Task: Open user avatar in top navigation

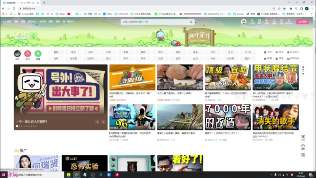Action: point(244,22)
